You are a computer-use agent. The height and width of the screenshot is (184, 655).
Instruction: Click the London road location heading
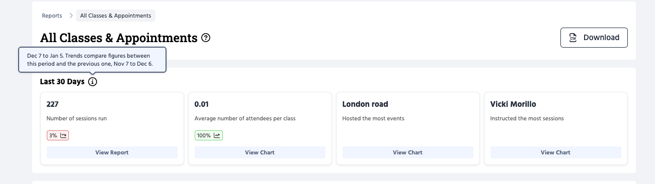365,104
